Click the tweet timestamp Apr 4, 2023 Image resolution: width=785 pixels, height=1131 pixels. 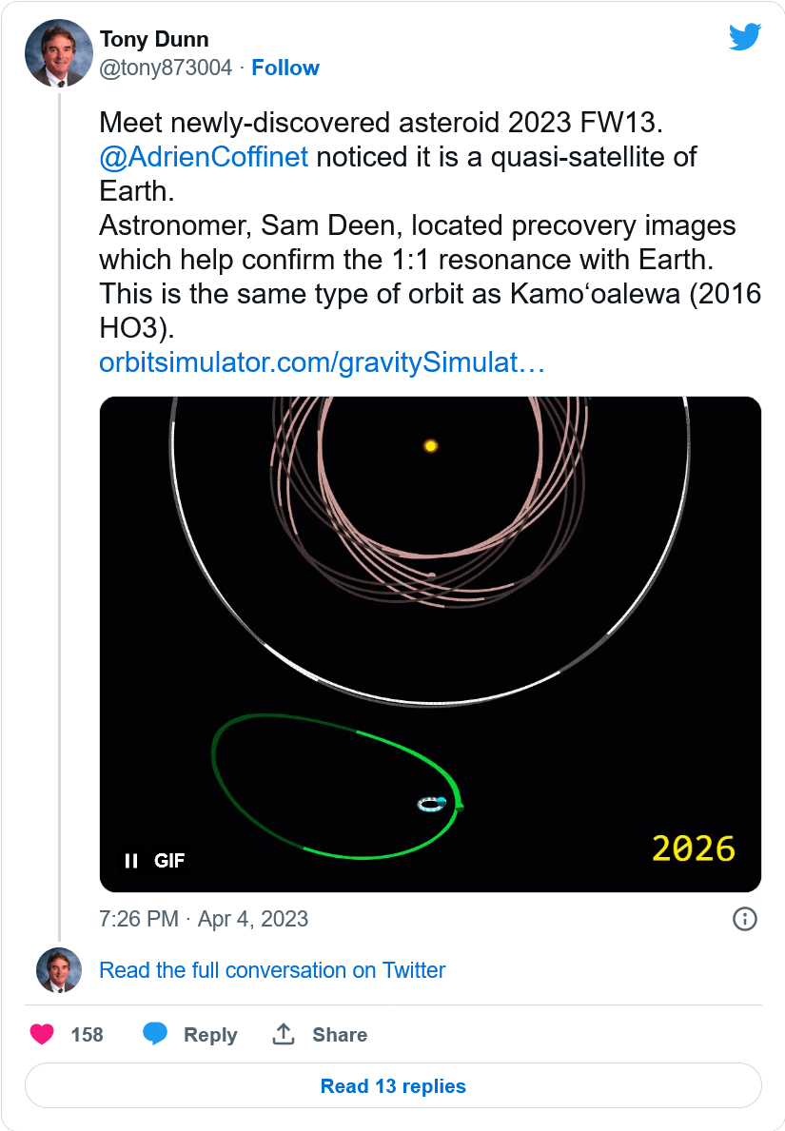[x=204, y=919]
